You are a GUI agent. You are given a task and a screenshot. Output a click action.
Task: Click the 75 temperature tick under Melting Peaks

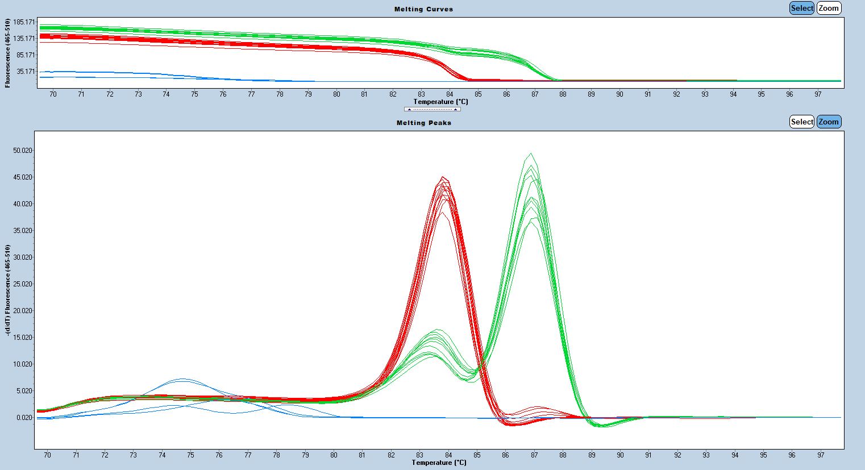pos(190,455)
